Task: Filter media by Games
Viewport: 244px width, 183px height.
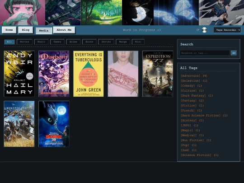Action: [57, 42]
